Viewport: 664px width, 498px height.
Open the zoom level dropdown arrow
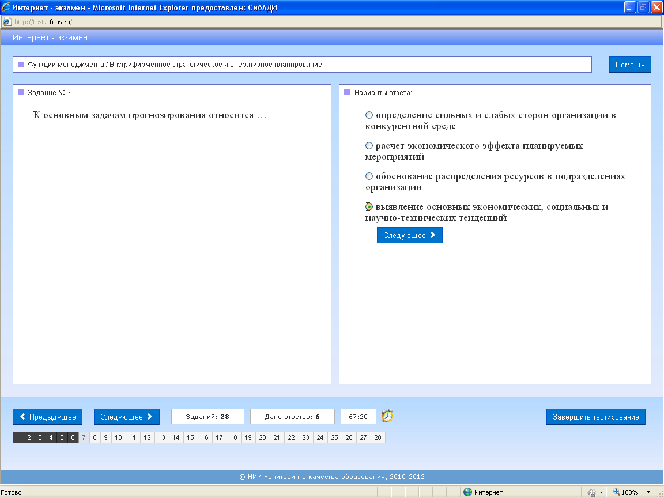click(648, 492)
